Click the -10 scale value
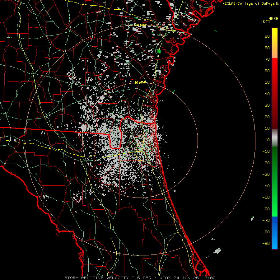The image size is (280, 280). click(266, 152)
